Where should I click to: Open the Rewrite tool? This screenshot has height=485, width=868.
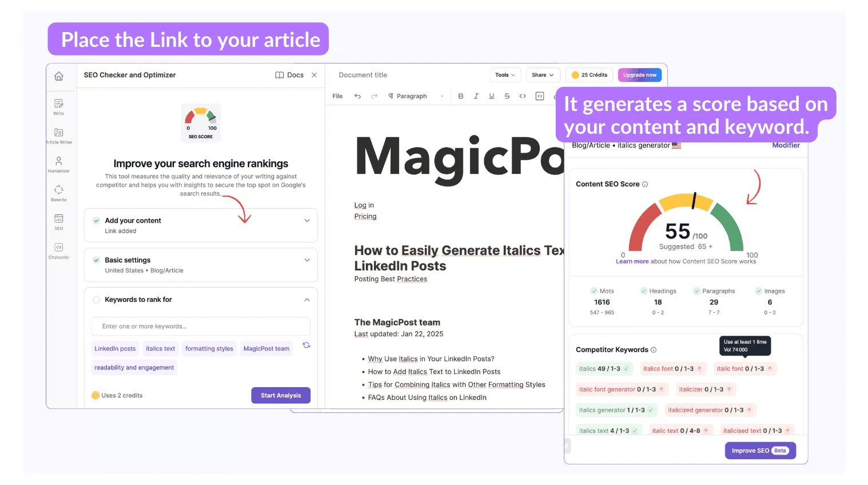coord(59,193)
